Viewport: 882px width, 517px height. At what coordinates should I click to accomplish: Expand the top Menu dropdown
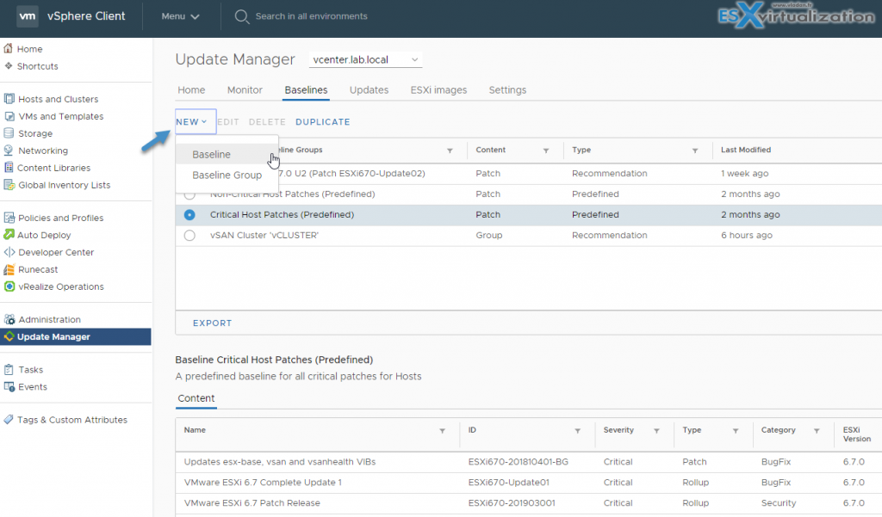click(x=180, y=16)
